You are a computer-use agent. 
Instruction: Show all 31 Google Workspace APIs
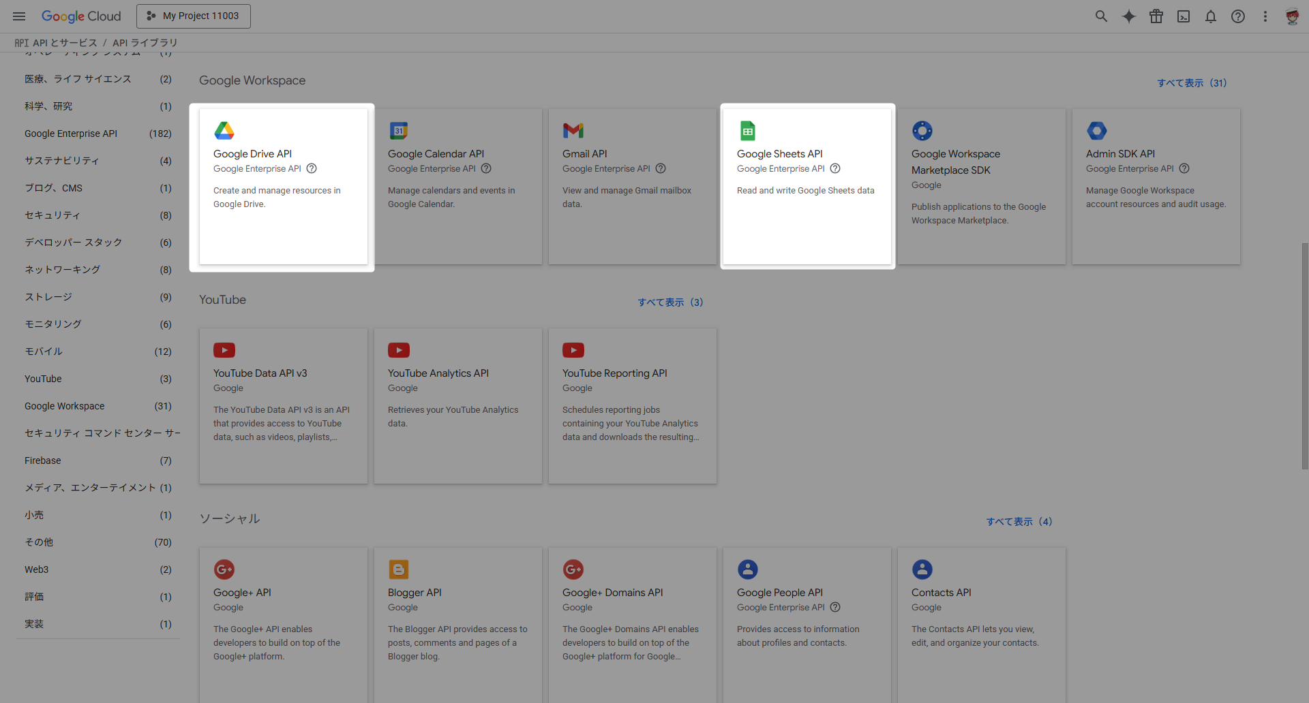tap(1191, 83)
